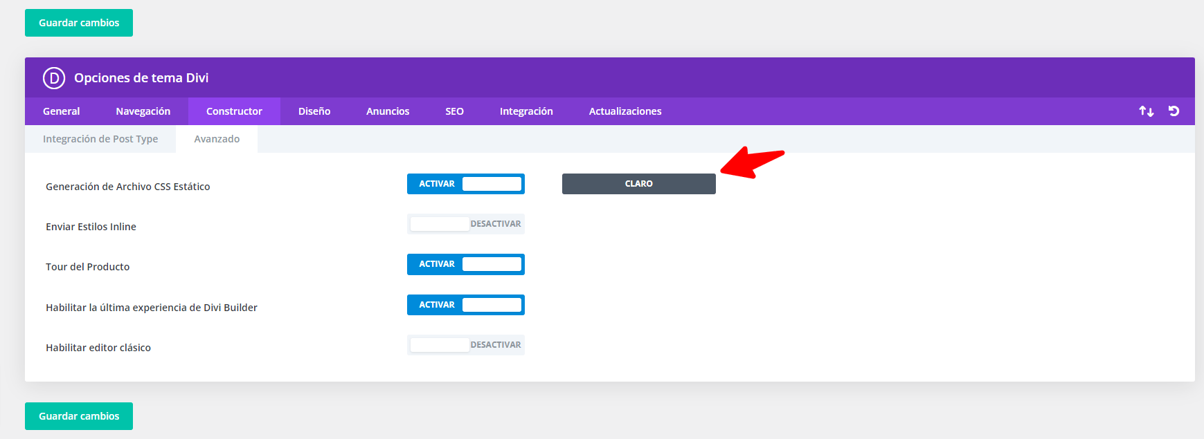Toggle Generación de Archivo CSS Estático switch
Image resolution: width=1204 pixels, height=439 pixels.
466,184
